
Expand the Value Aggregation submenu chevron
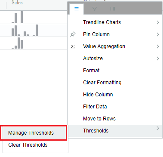158,46
